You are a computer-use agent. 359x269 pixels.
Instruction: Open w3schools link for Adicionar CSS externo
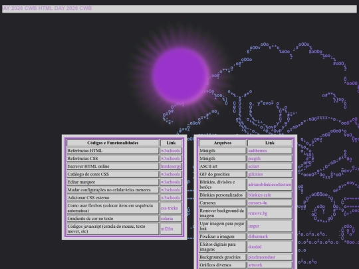[x=170, y=198]
